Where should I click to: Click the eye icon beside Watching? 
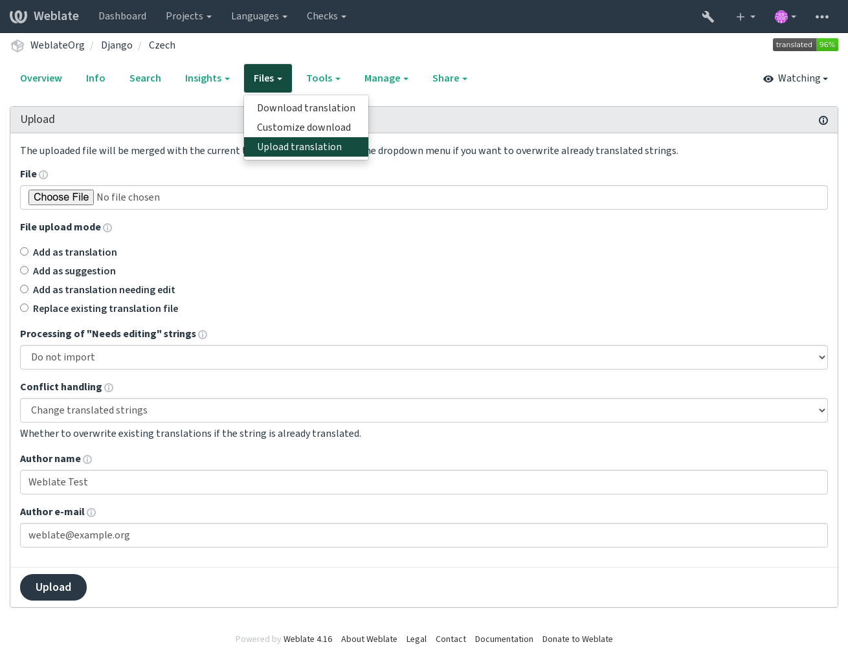768,79
